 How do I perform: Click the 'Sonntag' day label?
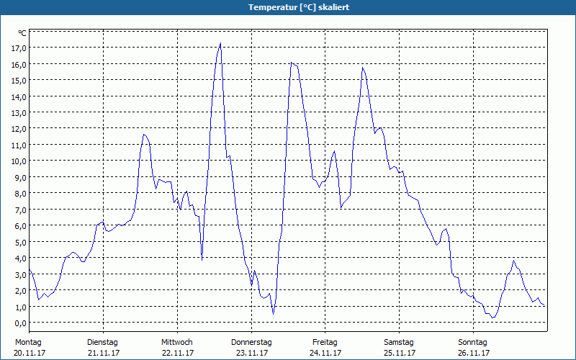coord(472,343)
